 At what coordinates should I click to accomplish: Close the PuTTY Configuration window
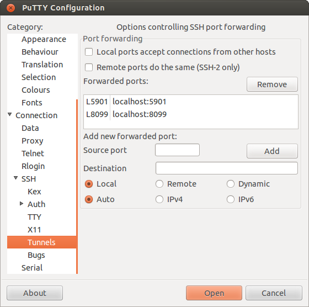coord(10,8)
